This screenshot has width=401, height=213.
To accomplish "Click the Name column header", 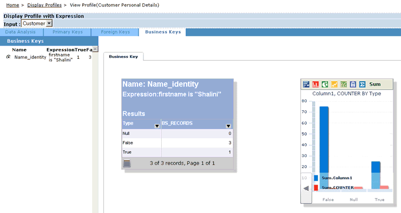I will tap(19, 49).
